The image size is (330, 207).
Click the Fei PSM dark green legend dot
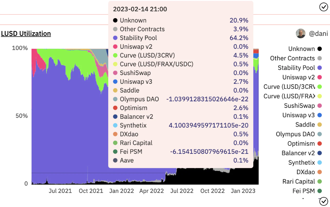pos(319,191)
